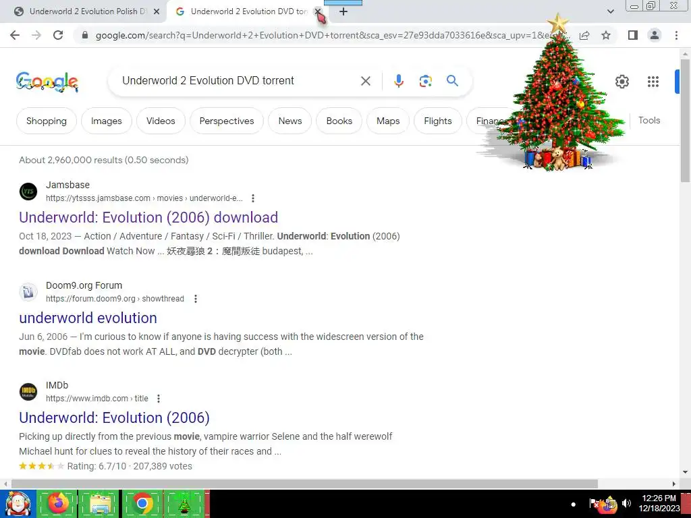Click the scroll right arrow
Viewport: 691px width, 518px height.
pyautogui.click(x=674, y=484)
